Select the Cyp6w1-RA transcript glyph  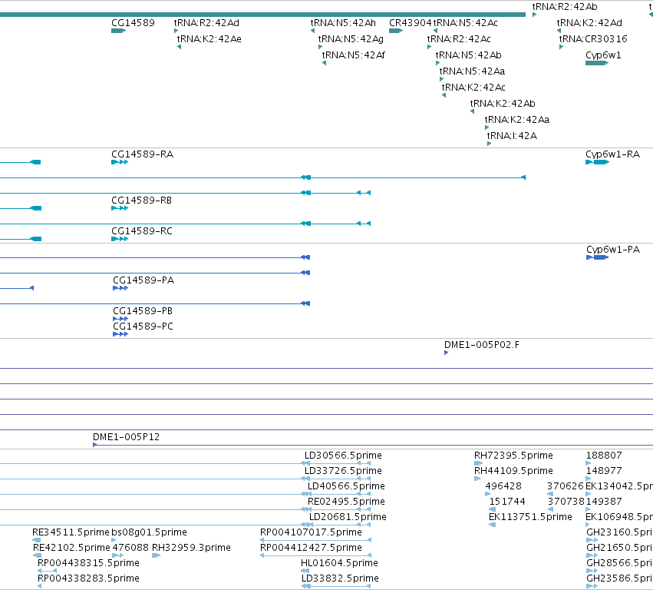point(598,162)
